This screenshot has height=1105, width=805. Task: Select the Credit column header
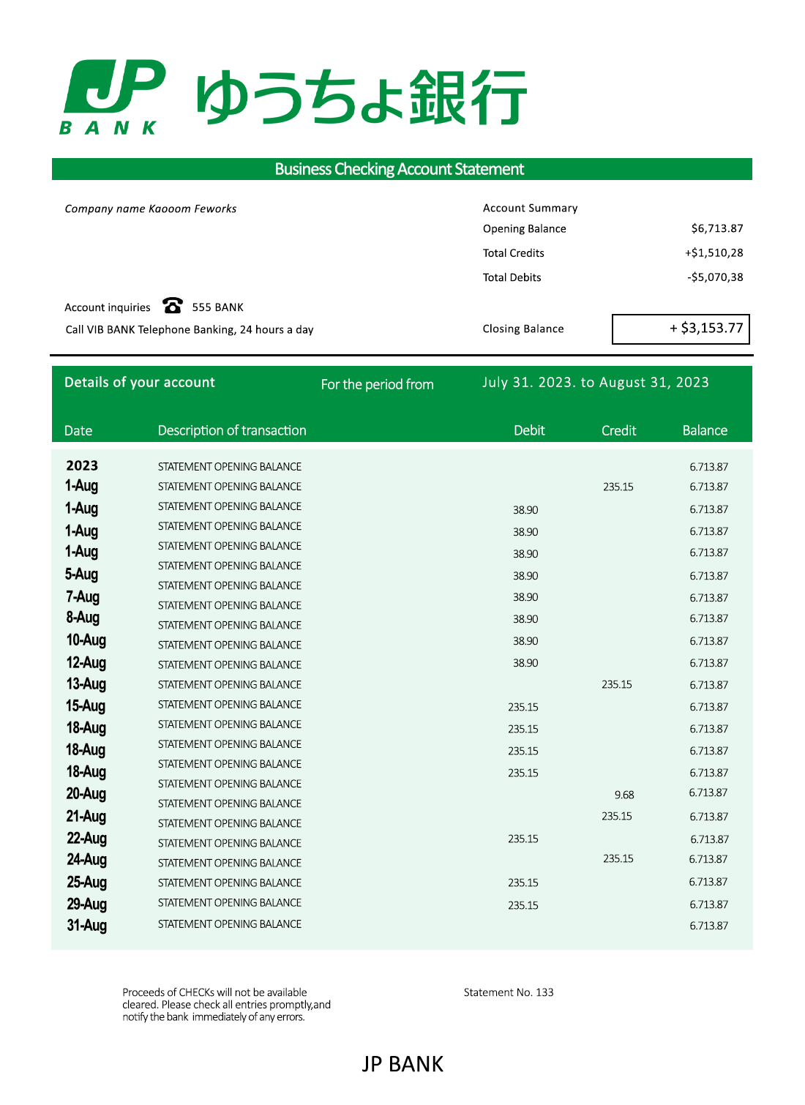[x=618, y=431]
